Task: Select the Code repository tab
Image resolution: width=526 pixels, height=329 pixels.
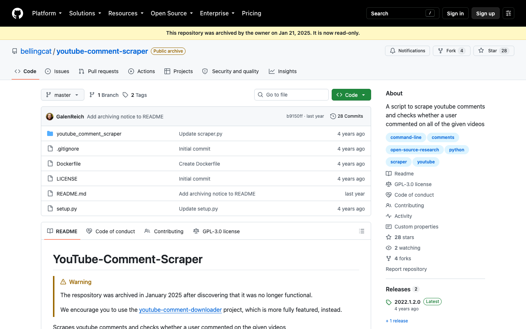Action: (26, 71)
